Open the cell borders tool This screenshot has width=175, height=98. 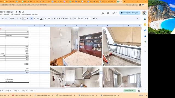tap(49, 19)
